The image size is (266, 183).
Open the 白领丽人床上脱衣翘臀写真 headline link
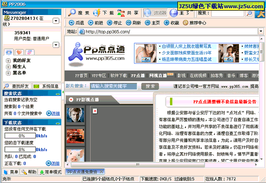click(x=187, y=46)
